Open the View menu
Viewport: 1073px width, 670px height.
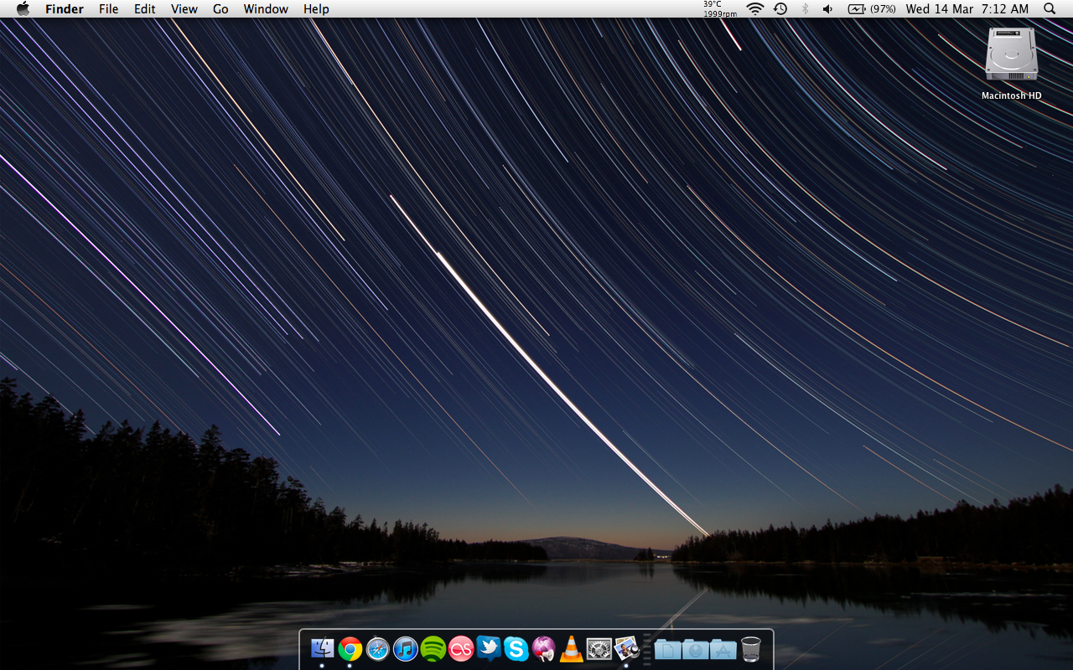184,9
